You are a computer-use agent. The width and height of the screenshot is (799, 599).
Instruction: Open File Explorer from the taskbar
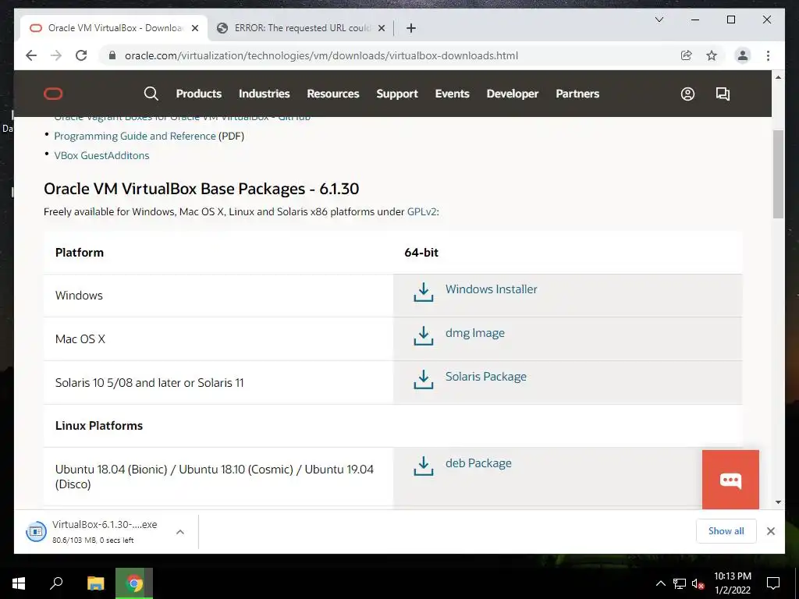coord(95,583)
